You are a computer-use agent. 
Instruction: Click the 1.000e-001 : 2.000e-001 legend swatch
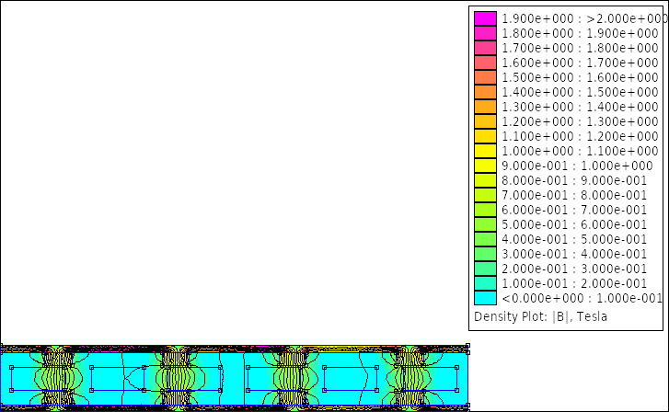485,283
